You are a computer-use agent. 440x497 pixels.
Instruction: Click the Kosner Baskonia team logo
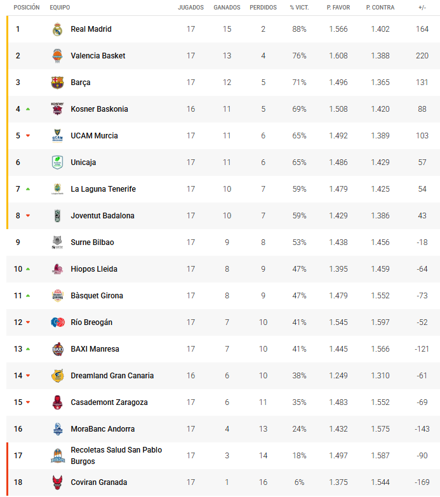coord(58,109)
